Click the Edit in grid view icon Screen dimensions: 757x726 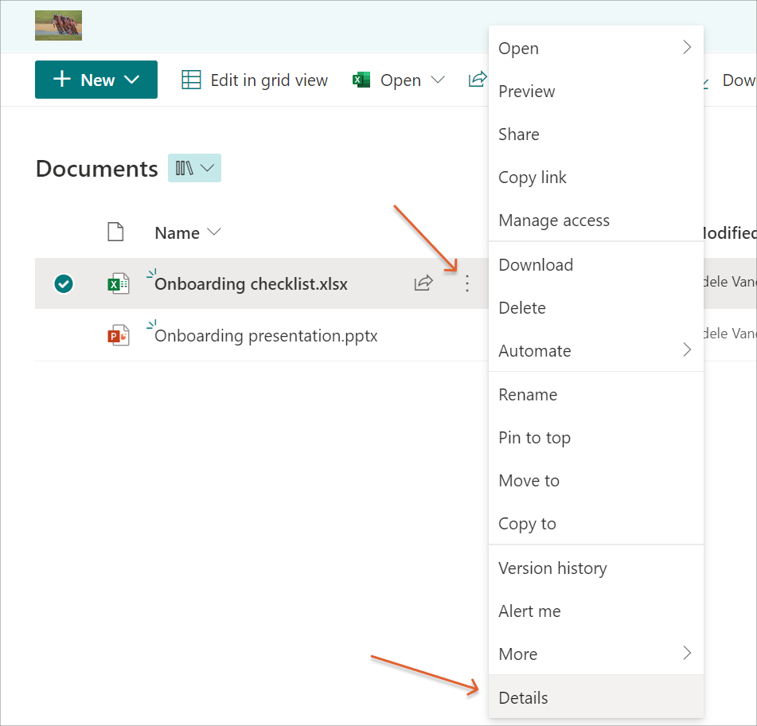point(191,80)
